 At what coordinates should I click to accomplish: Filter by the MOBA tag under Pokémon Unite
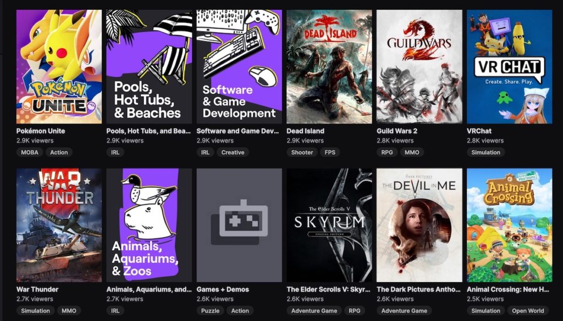click(30, 152)
